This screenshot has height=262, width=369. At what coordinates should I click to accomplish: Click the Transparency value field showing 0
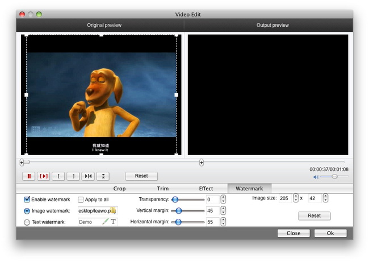[213, 199]
